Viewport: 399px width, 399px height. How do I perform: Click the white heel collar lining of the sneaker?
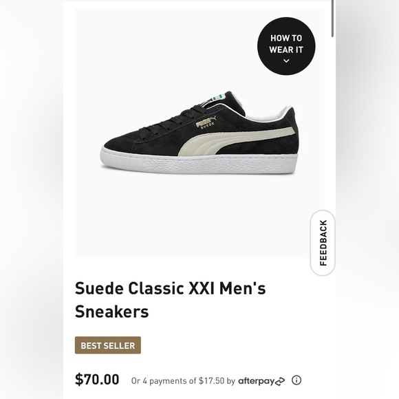point(267,114)
